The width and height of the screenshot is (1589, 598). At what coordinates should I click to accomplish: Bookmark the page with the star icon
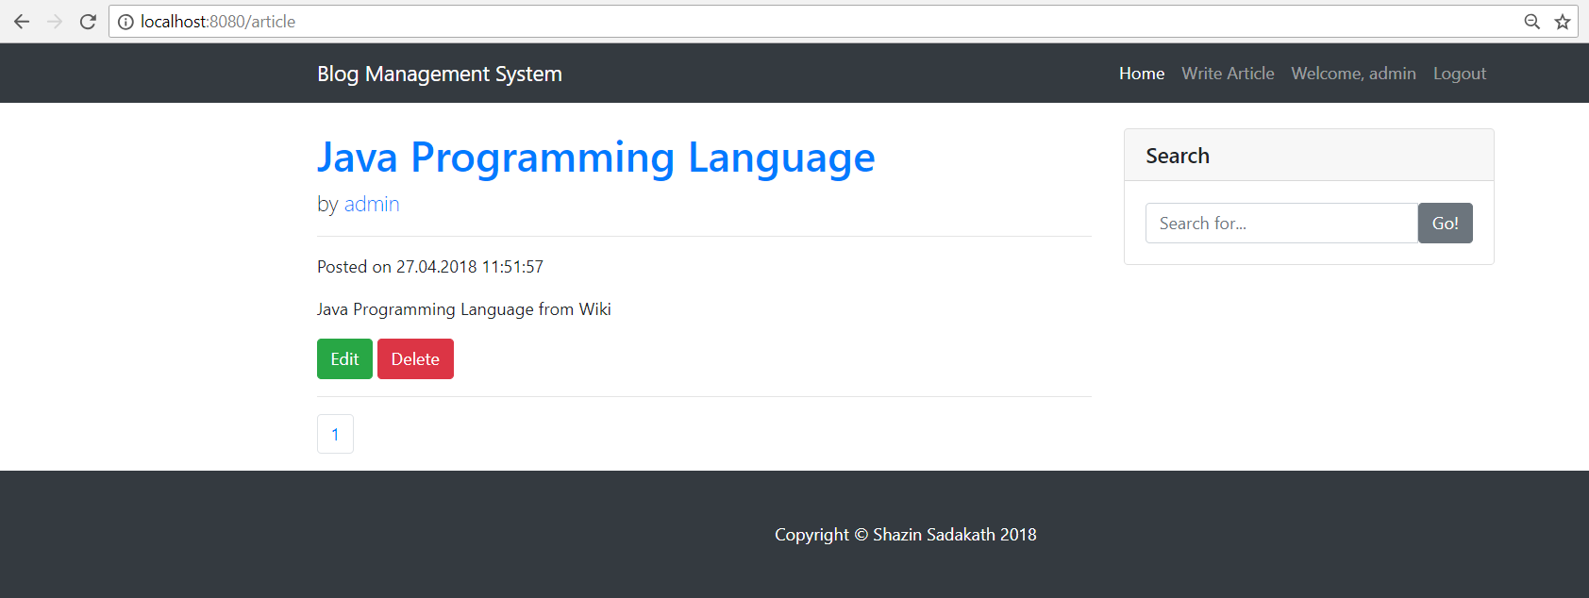pos(1563,22)
